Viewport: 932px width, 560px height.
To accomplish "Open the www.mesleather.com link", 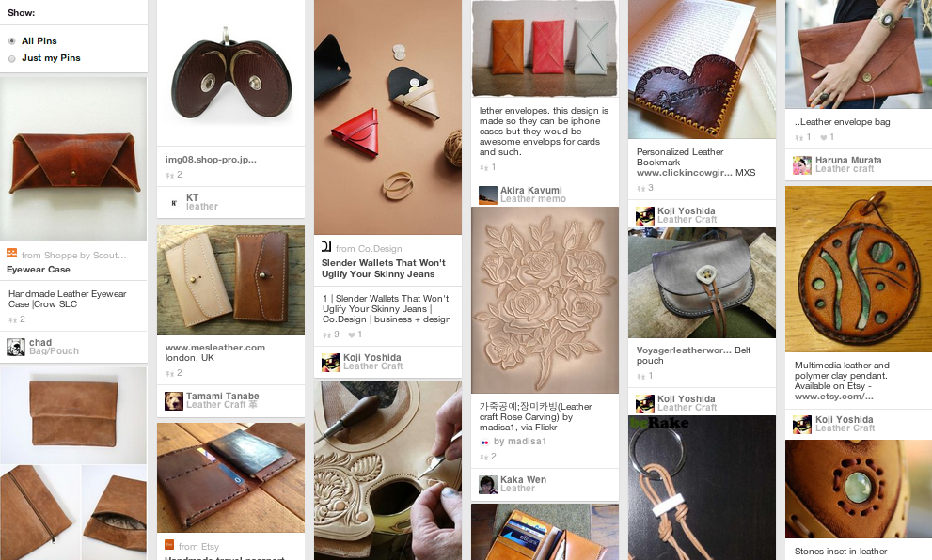I will (215, 348).
